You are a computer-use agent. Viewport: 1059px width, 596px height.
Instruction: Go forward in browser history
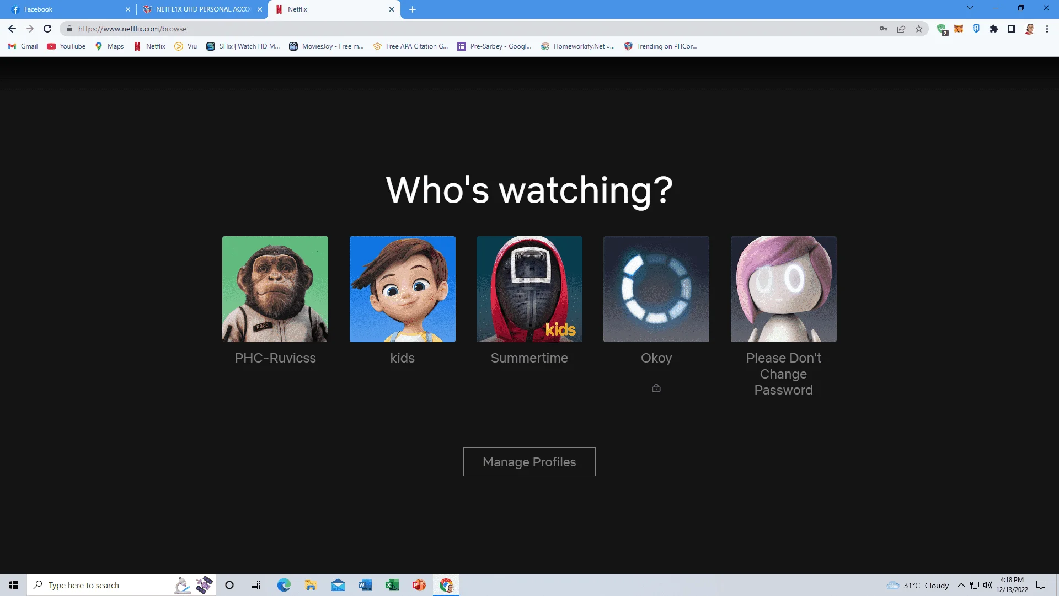tap(30, 29)
